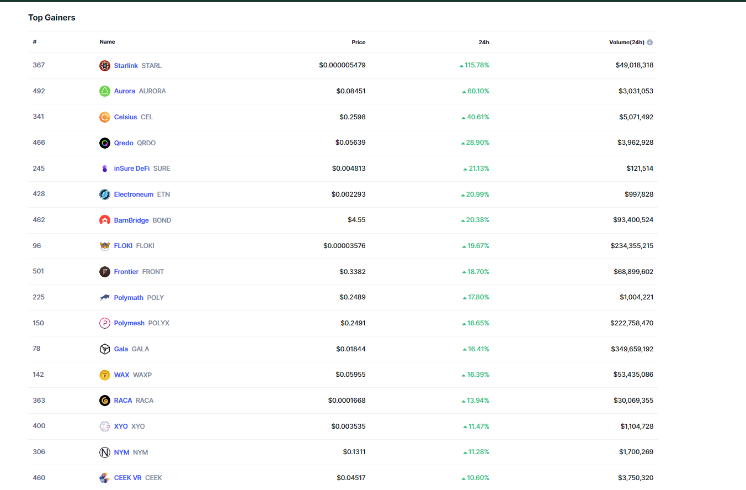Select the RACA row price value
This screenshot has height=490, width=746.
pyautogui.click(x=347, y=401)
